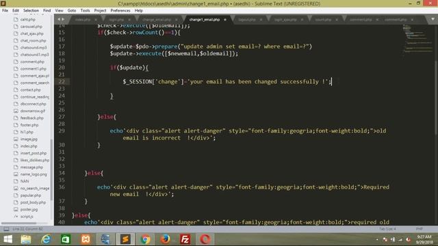Close the login_ajax.php tab

(x=302, y=20)
